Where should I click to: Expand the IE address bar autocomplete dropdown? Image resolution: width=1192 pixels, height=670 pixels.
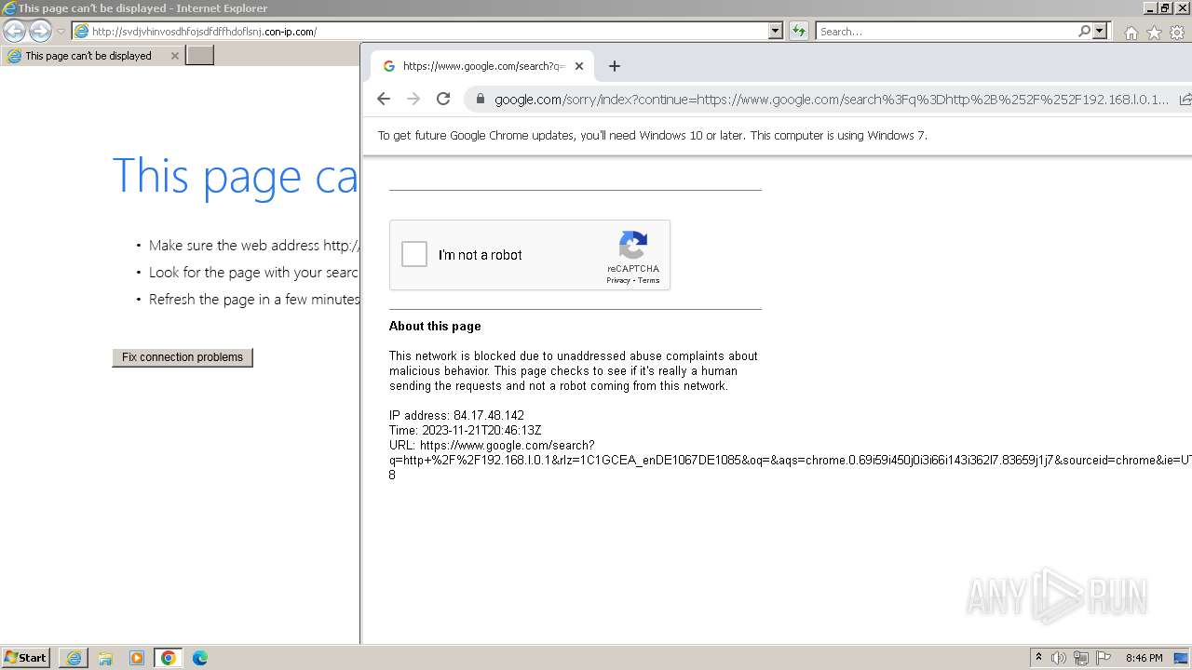tap(776, 31)
